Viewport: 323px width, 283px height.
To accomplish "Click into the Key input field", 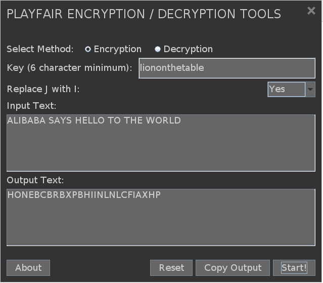I will click(227, 68).
